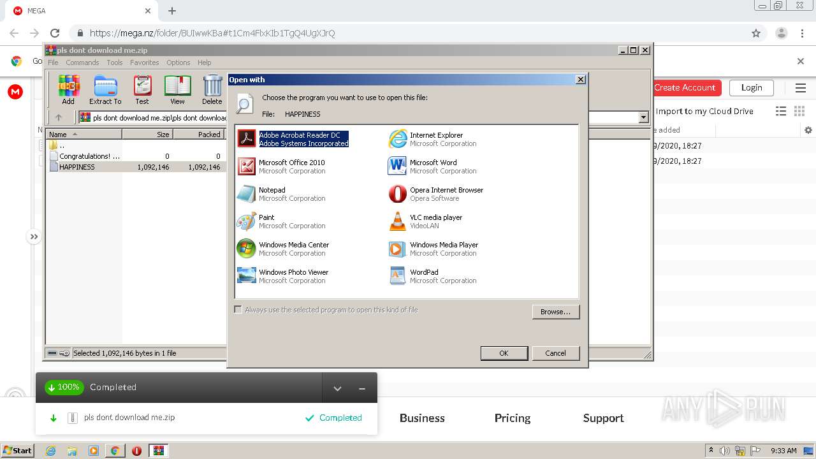This screenshot has width=816, height=459.
Task: Switch MEGA to list view
Action: [781, 111]
